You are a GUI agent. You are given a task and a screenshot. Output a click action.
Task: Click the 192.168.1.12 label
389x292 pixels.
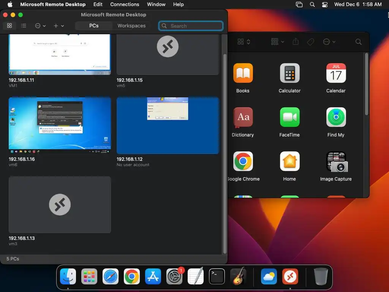coord(130,159)
